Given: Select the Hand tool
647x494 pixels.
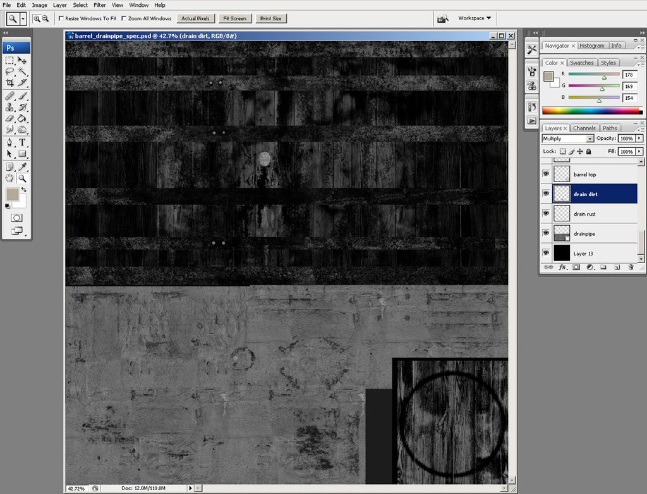Looking at the screenshot, I should coord(9,178).
